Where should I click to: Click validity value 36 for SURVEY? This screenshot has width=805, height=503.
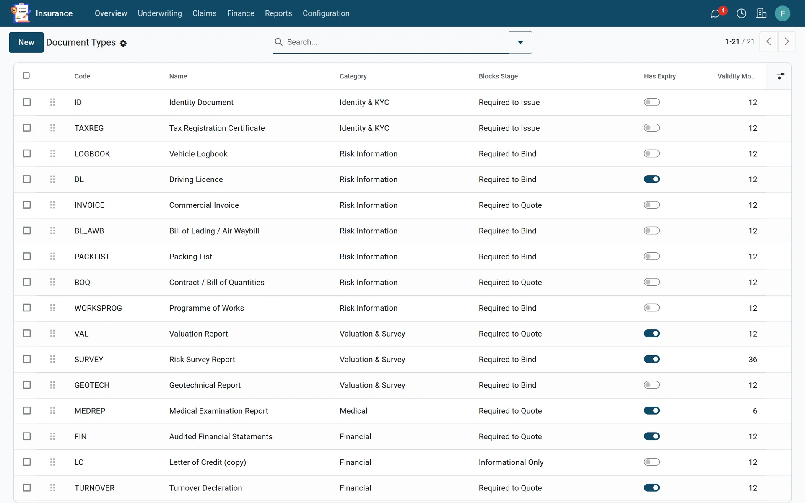(x=753, y=360)
